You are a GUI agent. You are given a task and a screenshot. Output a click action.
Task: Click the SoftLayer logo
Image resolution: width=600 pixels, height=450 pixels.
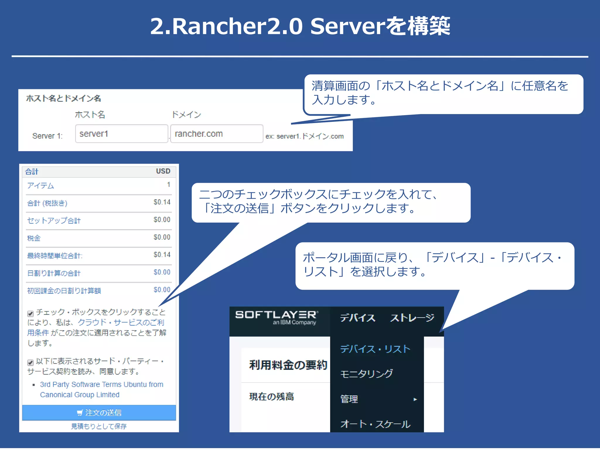[x=277, y=318]
